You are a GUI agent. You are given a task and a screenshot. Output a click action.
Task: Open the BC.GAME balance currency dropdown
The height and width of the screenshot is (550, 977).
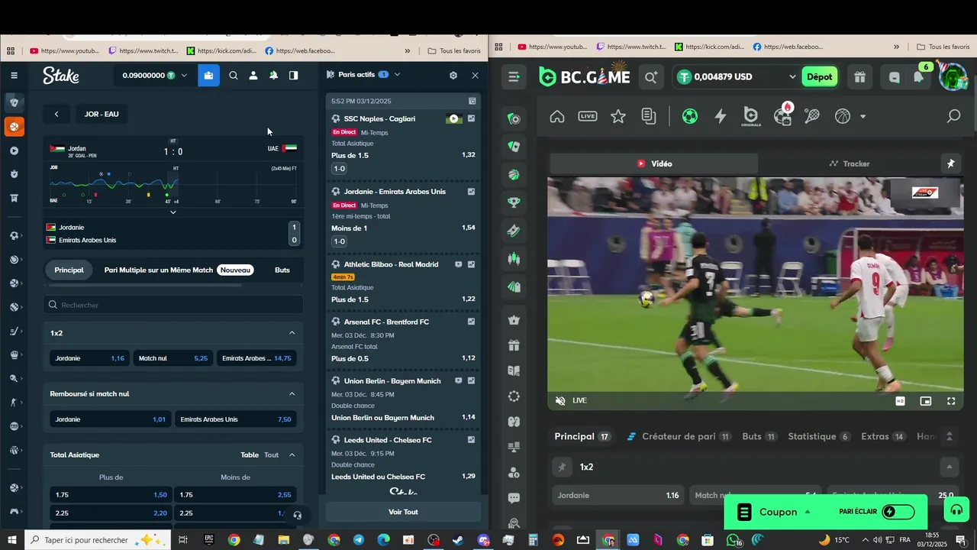[792, 77]
